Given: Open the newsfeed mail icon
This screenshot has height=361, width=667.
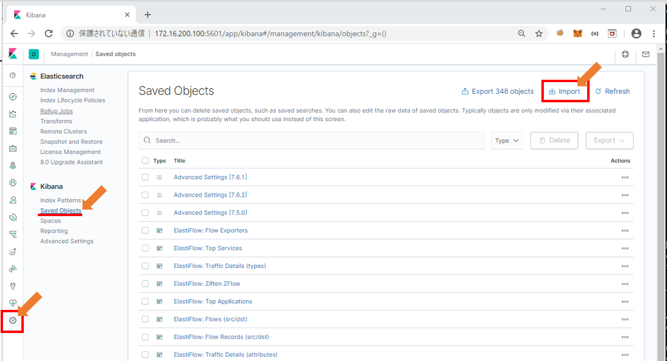Looking at the screenshot, I should (x=646, y=54).
